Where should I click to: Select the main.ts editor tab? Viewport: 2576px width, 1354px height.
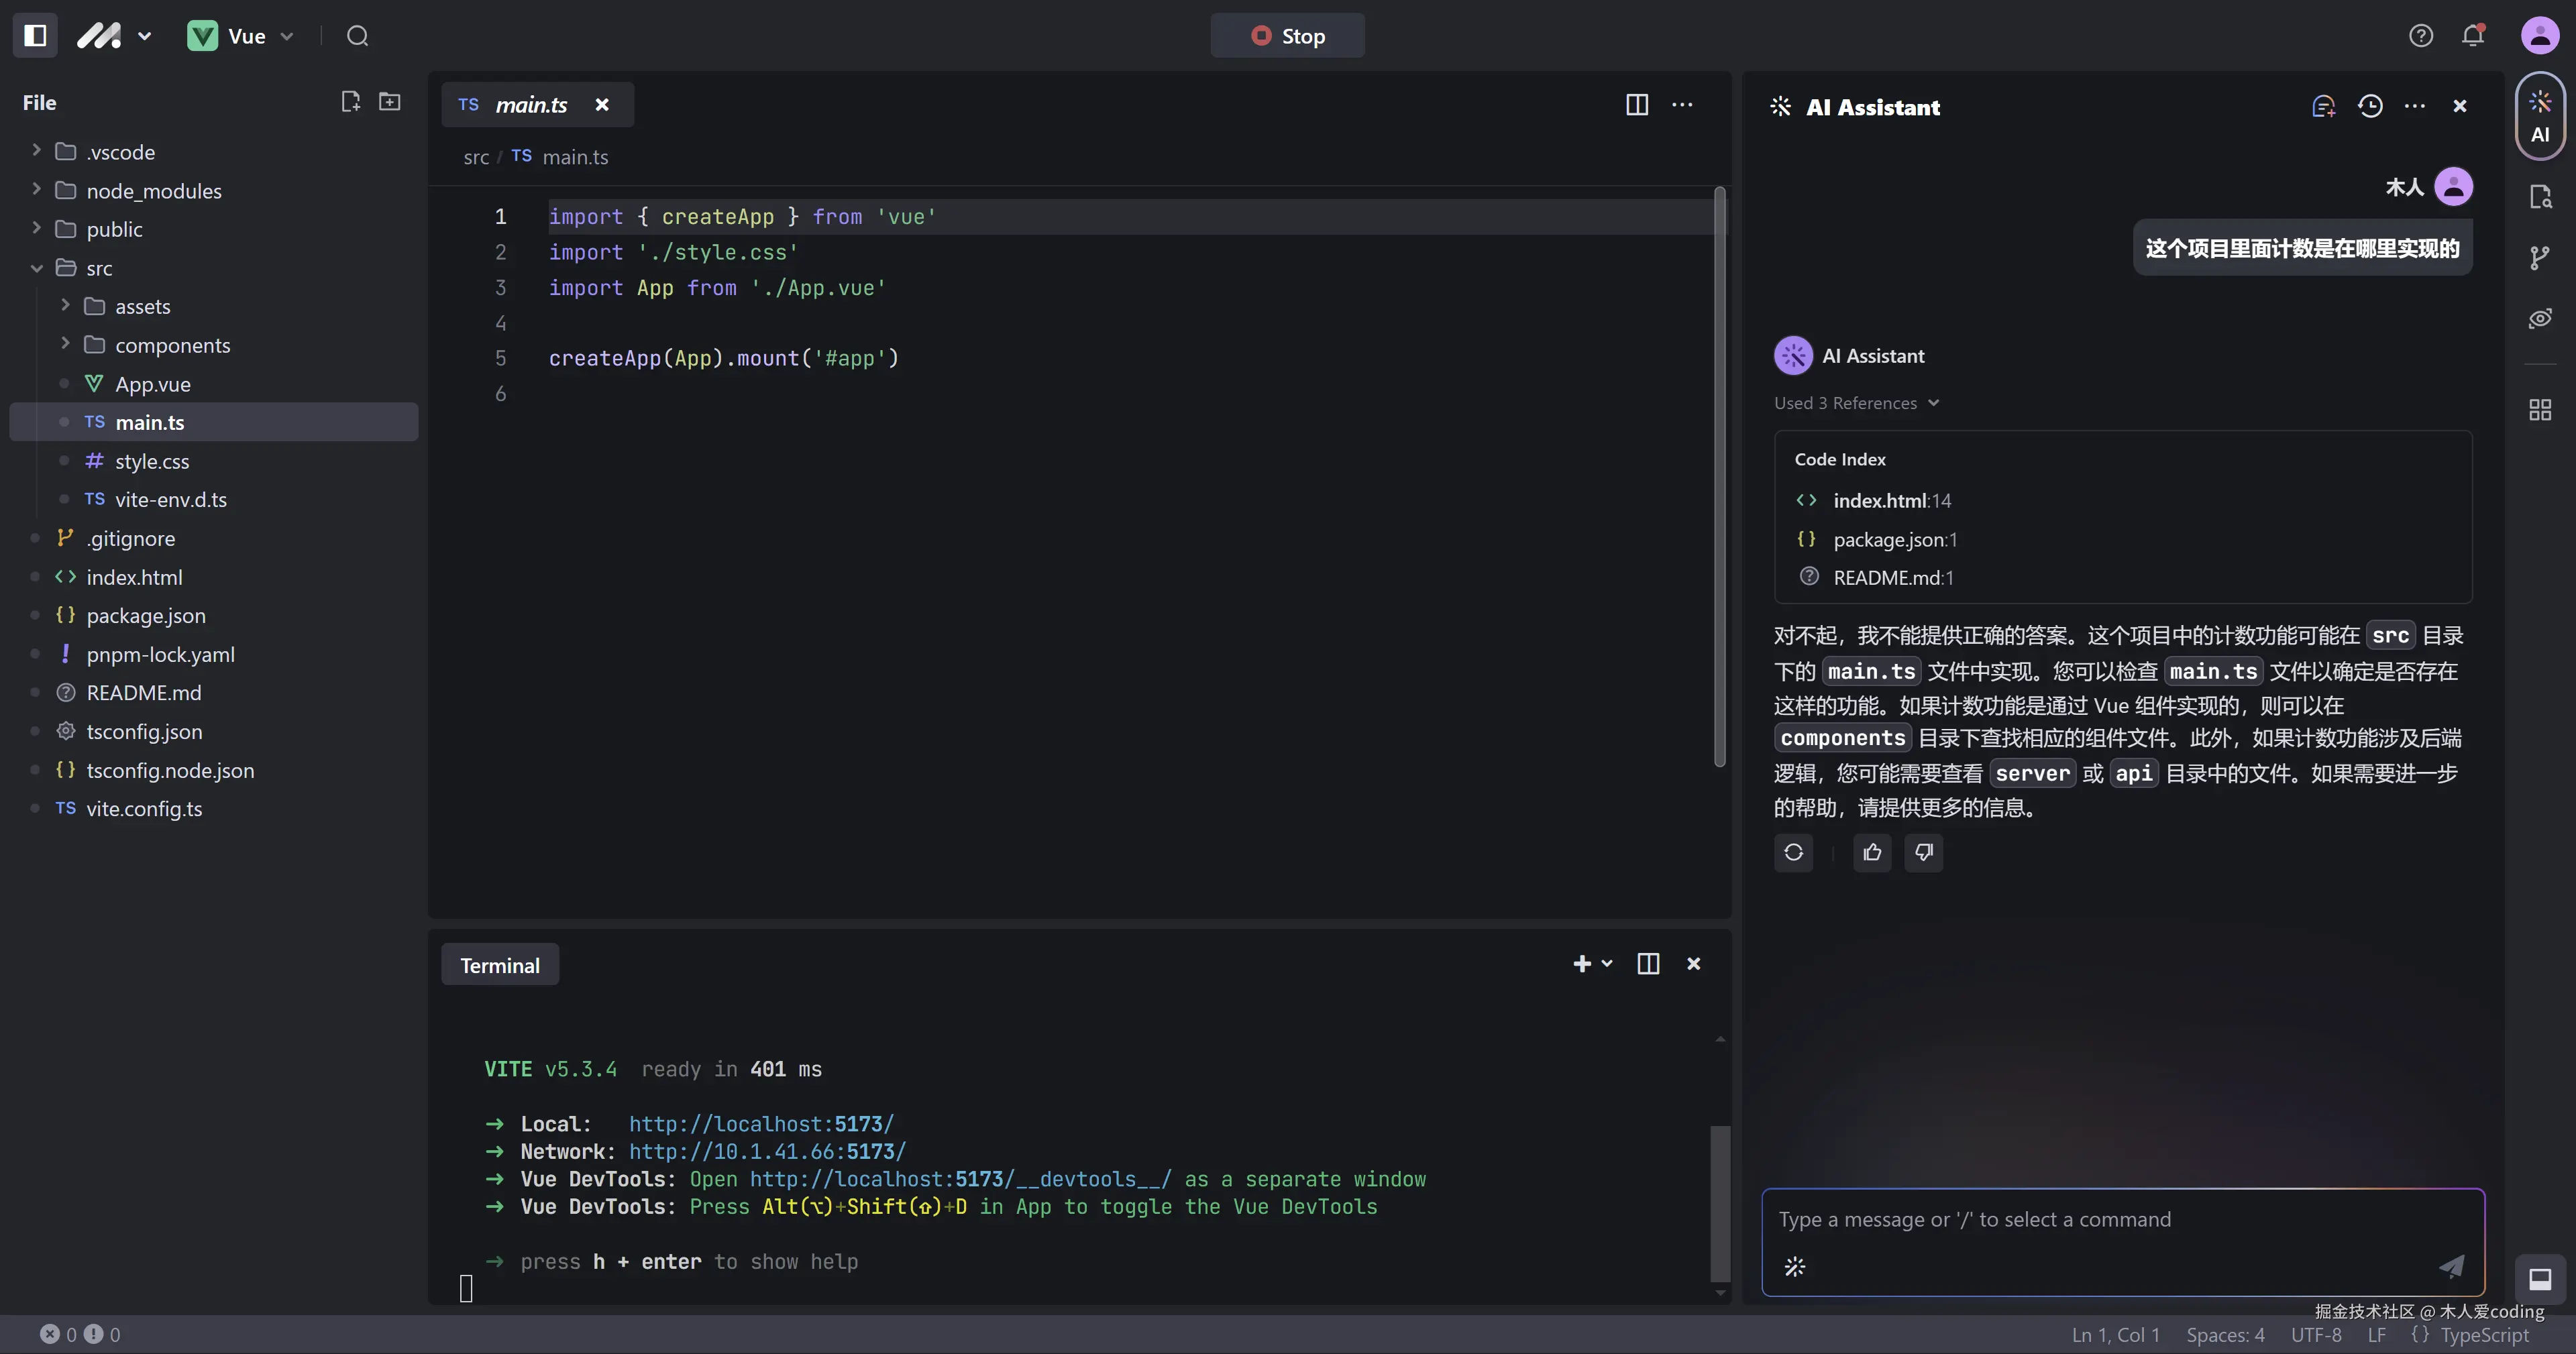tap(533, 104)
